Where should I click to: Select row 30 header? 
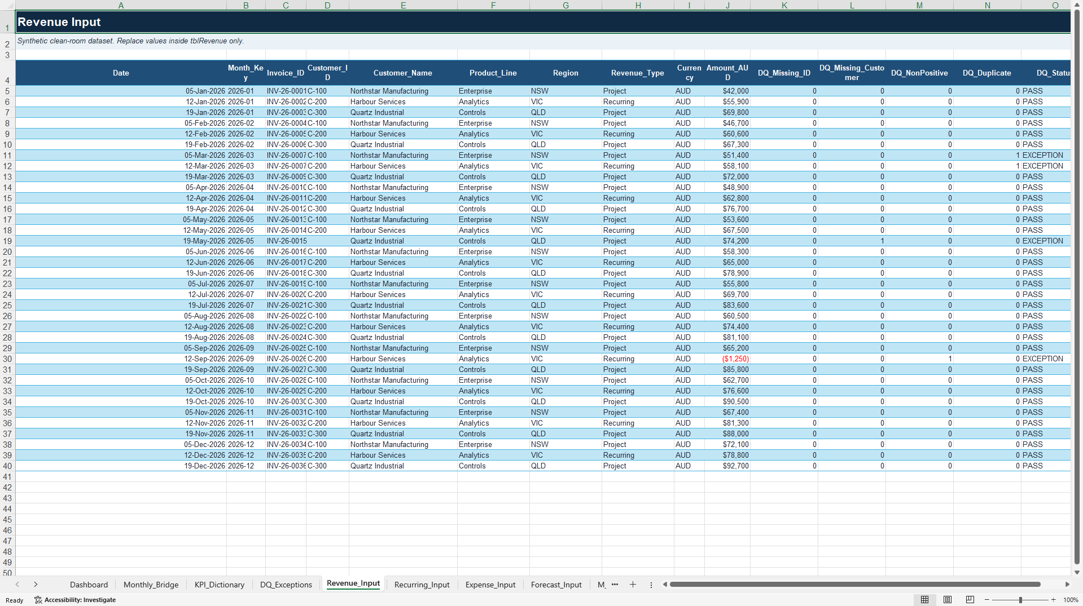7,359
